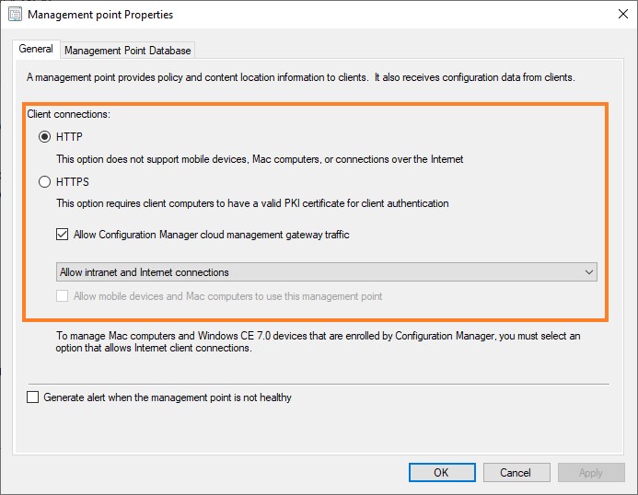Viewport: 638px width, 495px height.
Task: Click the greyed-out Apply button
Action: [591, 473]
